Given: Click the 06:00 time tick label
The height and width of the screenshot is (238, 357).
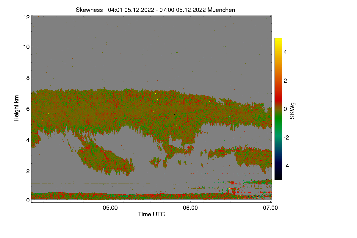Looking at the screenshot, I should (190, 208).
